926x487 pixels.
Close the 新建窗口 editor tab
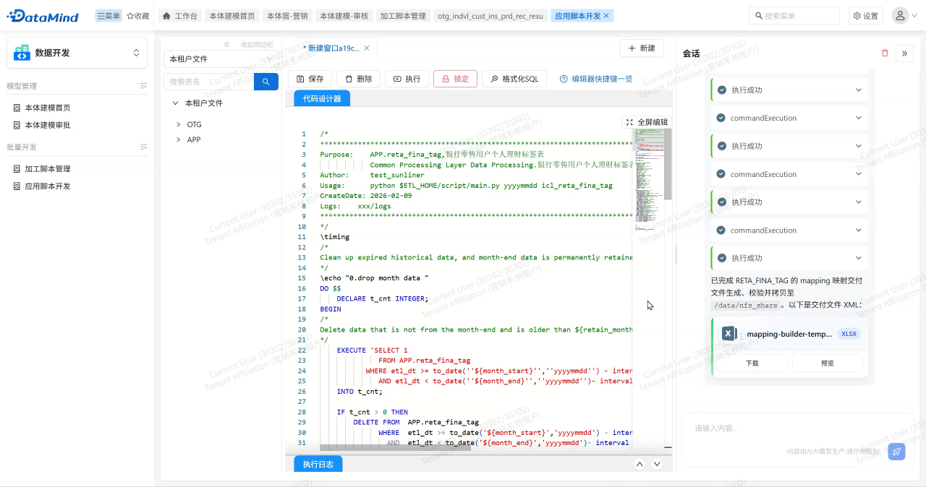tap(367, 48)
